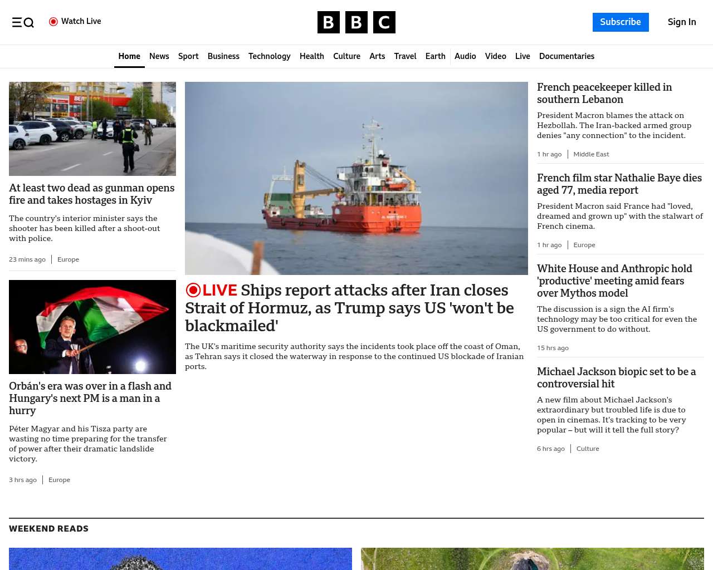Image resolution: width=713 pixels, height=570 pixels.
Task: Click '23 mins ago' timestamp text
Action: tap(27, 259)
